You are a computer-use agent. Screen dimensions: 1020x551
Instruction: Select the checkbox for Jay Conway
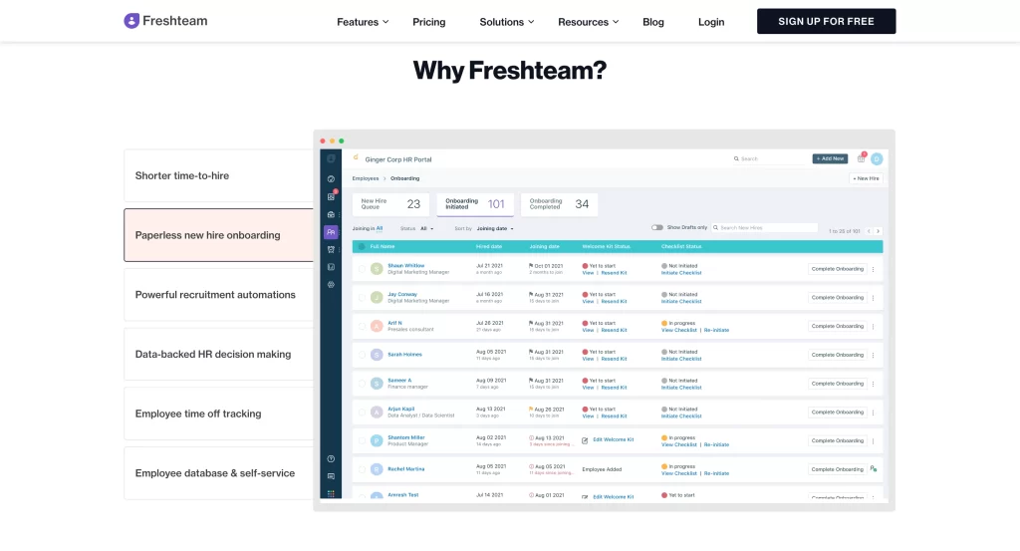click(x=362, y=297)
